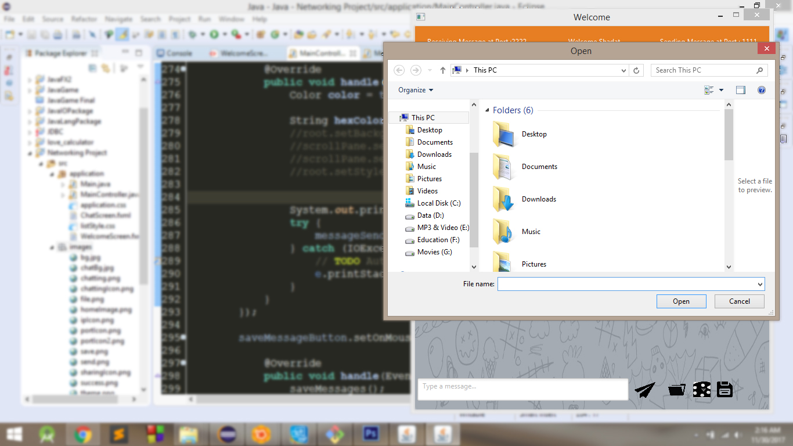Open Chrome from the taskbar
Image resolution: width=793 pixels, height=446 pixels.
(x=83, y=434)
